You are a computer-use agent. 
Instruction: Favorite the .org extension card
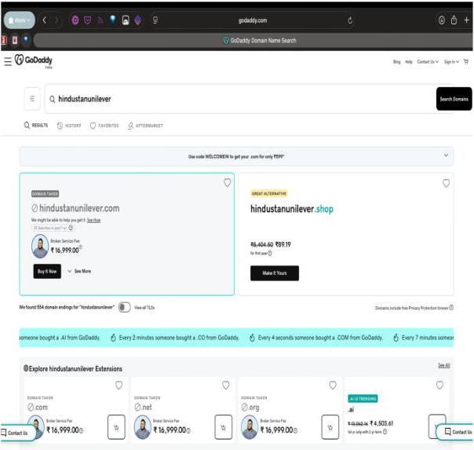[333, 385]
